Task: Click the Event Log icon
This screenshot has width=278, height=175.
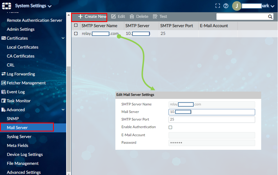Action: 3,92
